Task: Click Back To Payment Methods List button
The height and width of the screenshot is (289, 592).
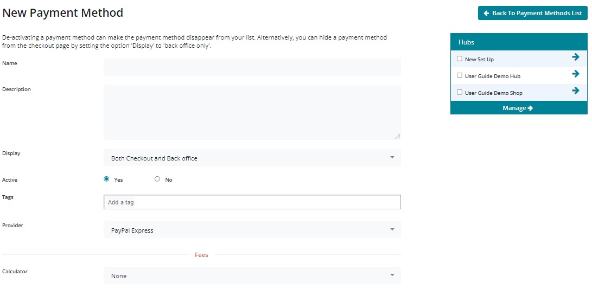Action: (532, 13)
